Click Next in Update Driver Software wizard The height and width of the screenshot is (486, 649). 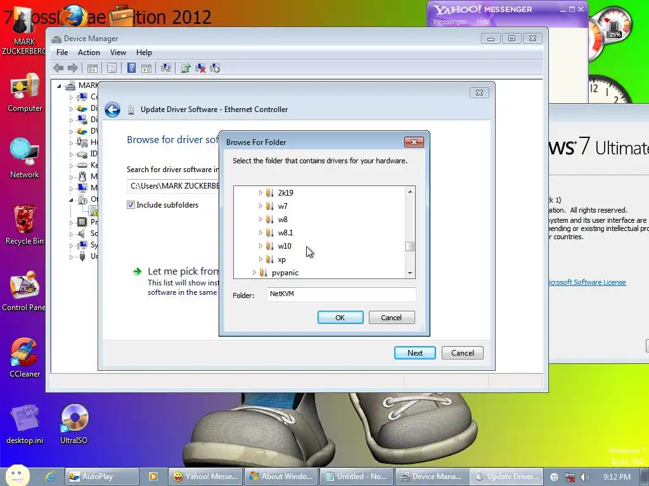[414, 353]
